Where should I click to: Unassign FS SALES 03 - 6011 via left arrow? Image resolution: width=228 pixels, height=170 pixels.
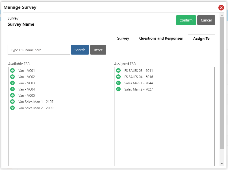click(x=118, y=70)
